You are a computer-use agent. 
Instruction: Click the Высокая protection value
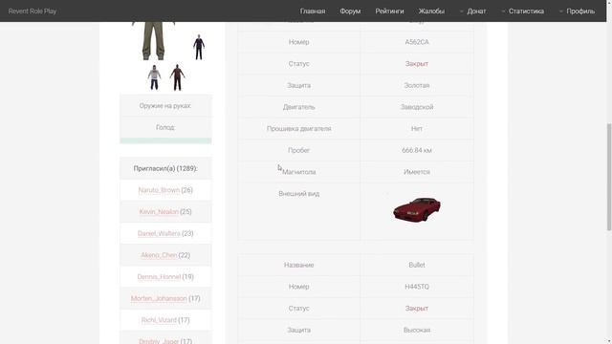coord(417,330)
